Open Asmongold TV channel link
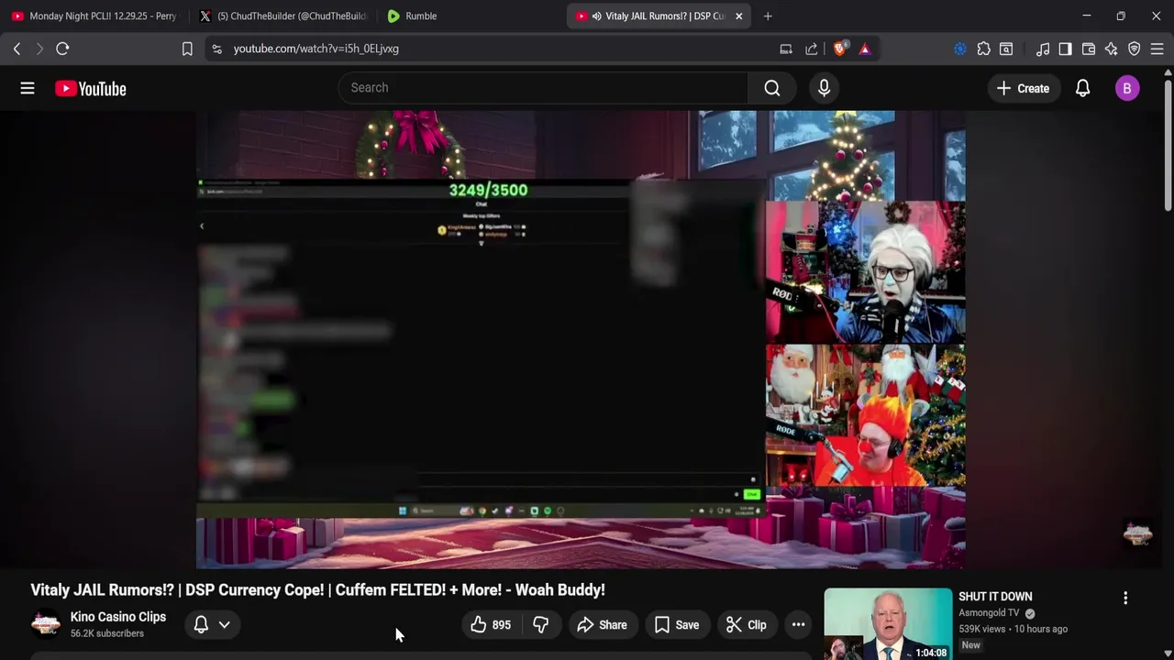The height and width of the screenshot is (660, 1174). (x=989, y=613)
